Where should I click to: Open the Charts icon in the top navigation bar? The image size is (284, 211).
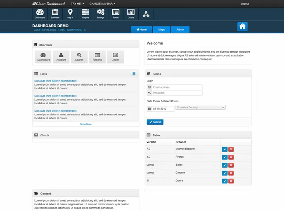click(x=131, y=14)
